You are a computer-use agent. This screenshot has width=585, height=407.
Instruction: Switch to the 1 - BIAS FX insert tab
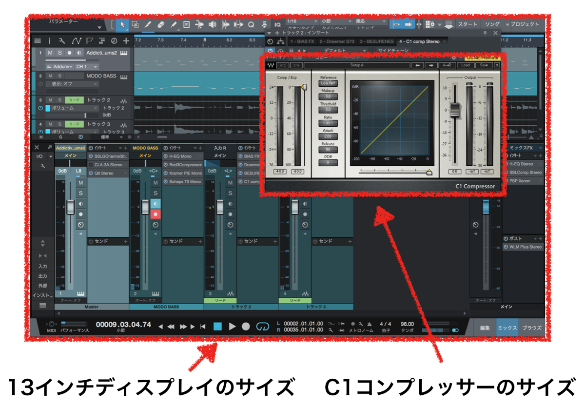302,42
